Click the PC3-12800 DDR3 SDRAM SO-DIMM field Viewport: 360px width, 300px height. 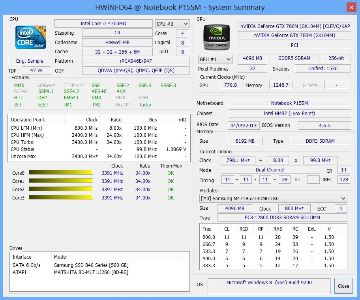(282, 218)
